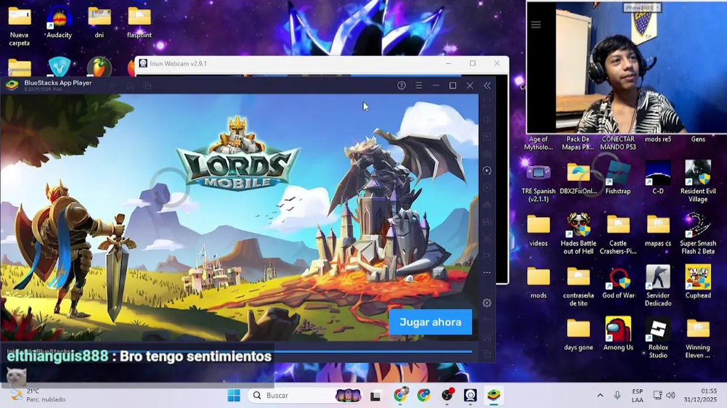The width and height of the screenshot is (727, 408).
Task: Open the Audacity desktop shortcut
Action: [x=59, y=23]
